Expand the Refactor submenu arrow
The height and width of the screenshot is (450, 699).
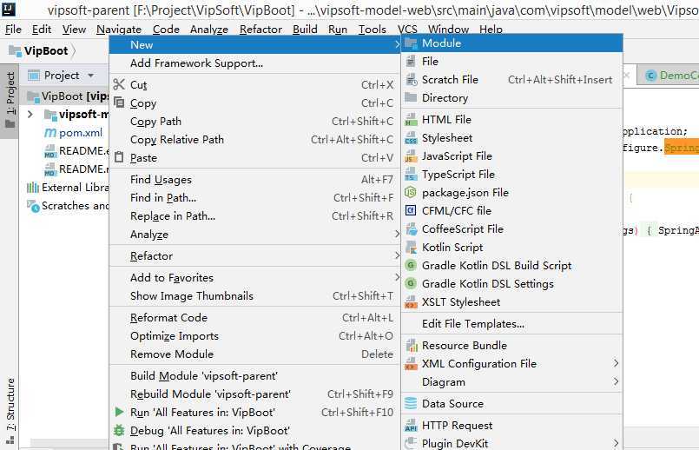pyautogui.click(x=397, y=255)
